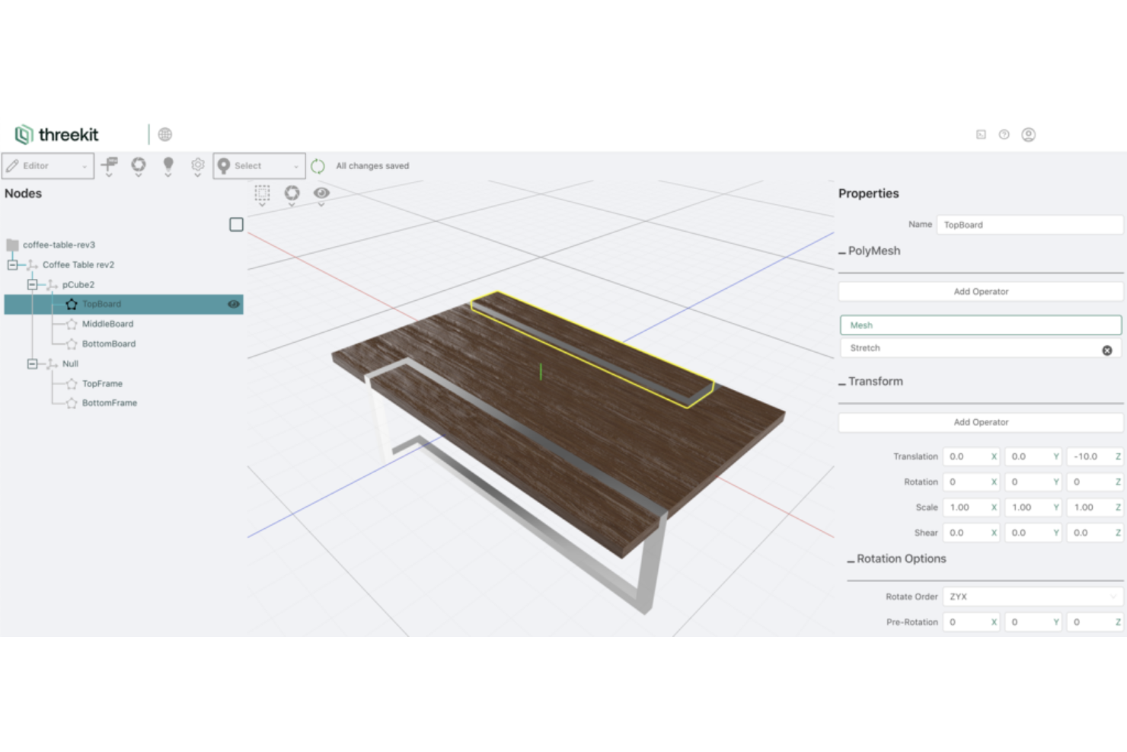This screenshot has width=1127, height=752.
Task: Select the Null node label
Action: point(70,364)
